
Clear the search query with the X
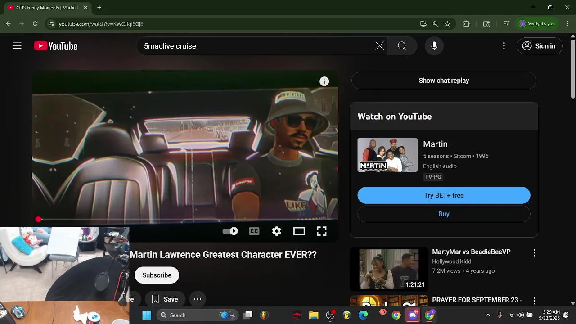pos(380,46)
